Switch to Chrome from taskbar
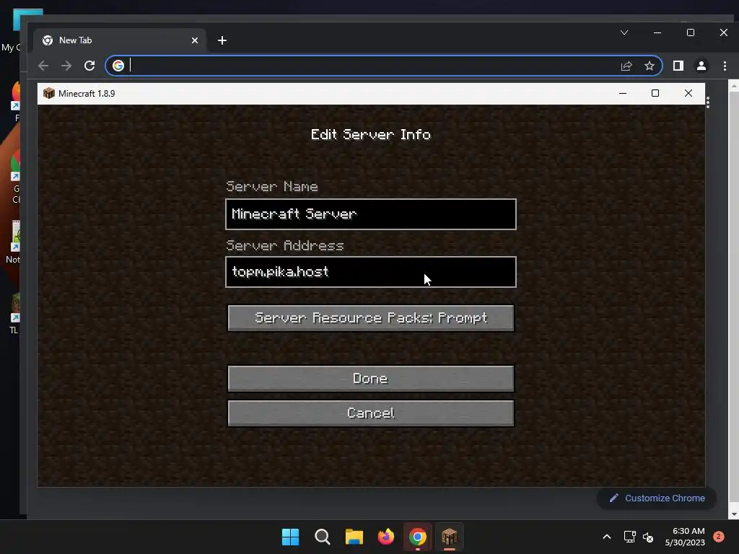739x554 pixels. coord(418,537)
